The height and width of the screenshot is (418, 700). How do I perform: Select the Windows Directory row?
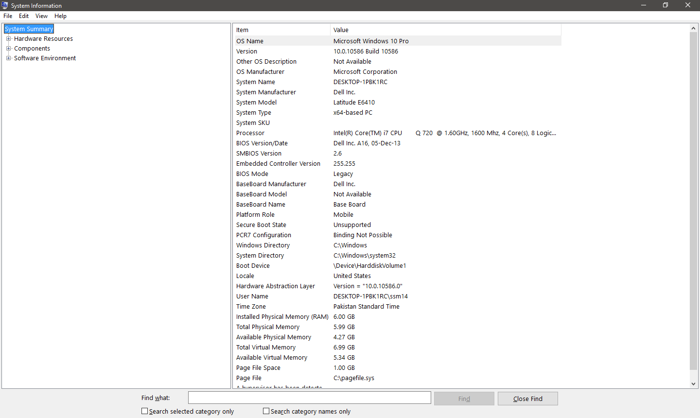397,245
